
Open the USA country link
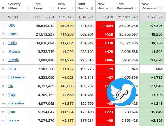click(x=12, y=26)
